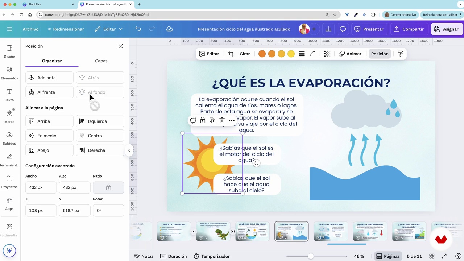Click the Al frente button
Image resolution: width=464 pixels, height=261 pixels.
(49, 92)
